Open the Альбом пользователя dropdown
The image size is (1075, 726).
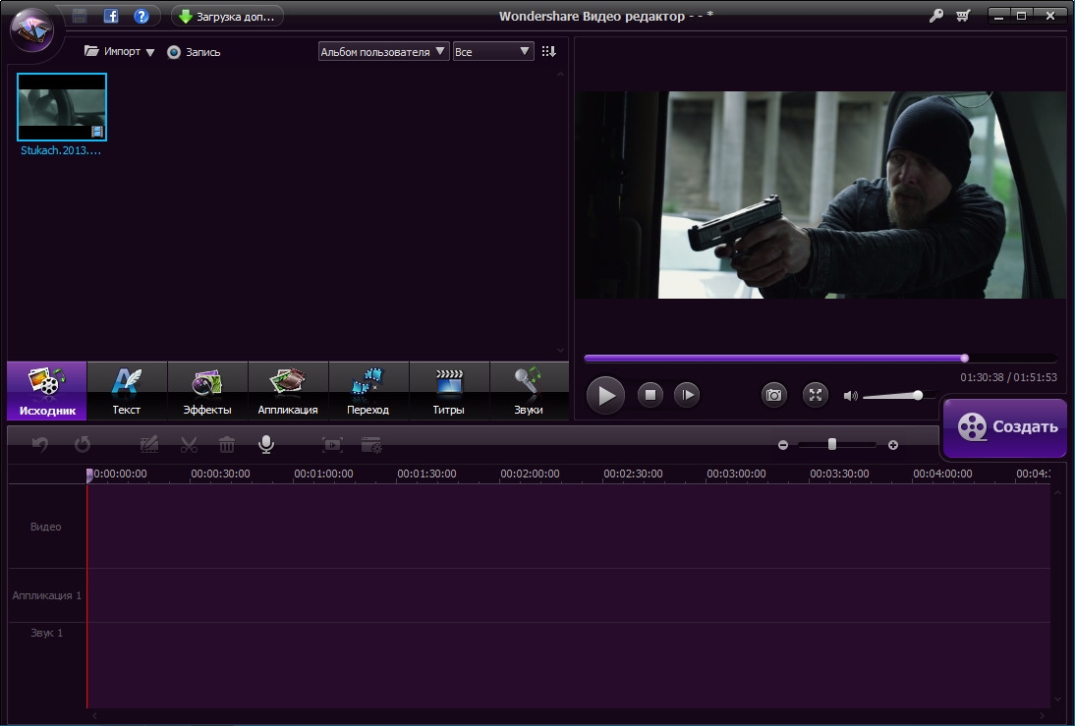tap(384, 51)
